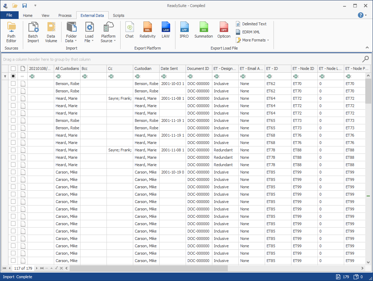The width and height of the screenshot is (373, 281).
Task: Click the filter icon for the ET - ID column
Action: [x=269, y=76]
